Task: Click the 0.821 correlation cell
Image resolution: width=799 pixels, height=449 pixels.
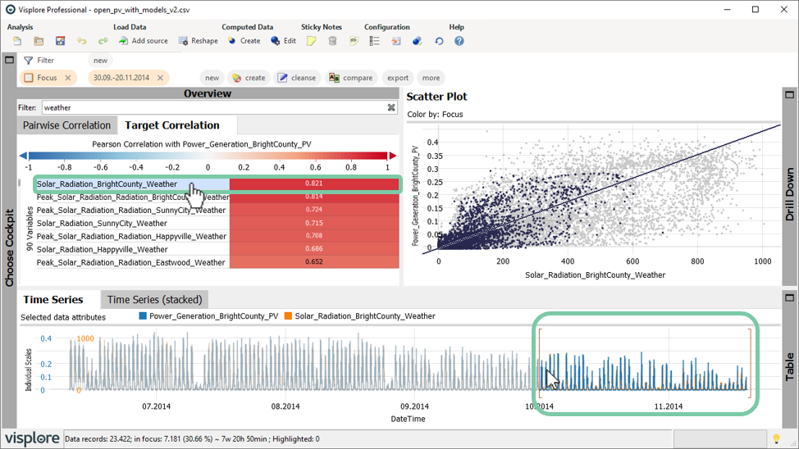Action: (314, 184)
